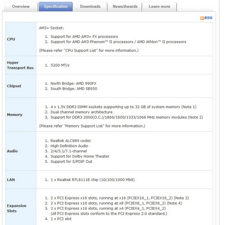Click the Memory row header cell
240x225 pixels.
pyautogui.click(x=20, y=115)
